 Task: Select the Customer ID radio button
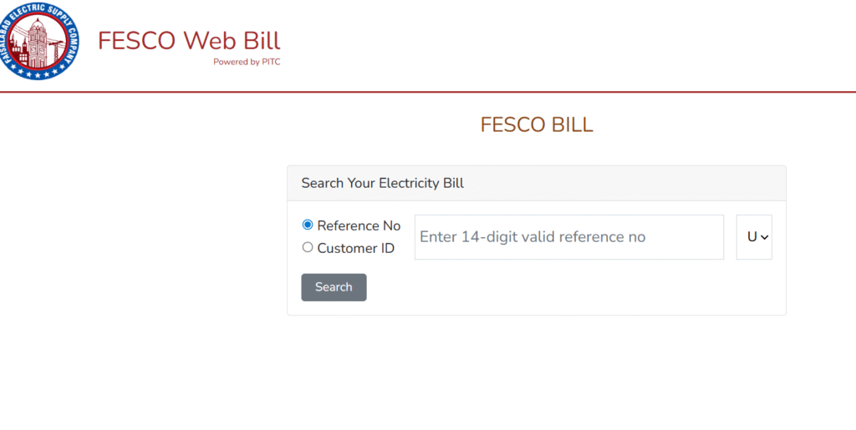pos(308,247)
